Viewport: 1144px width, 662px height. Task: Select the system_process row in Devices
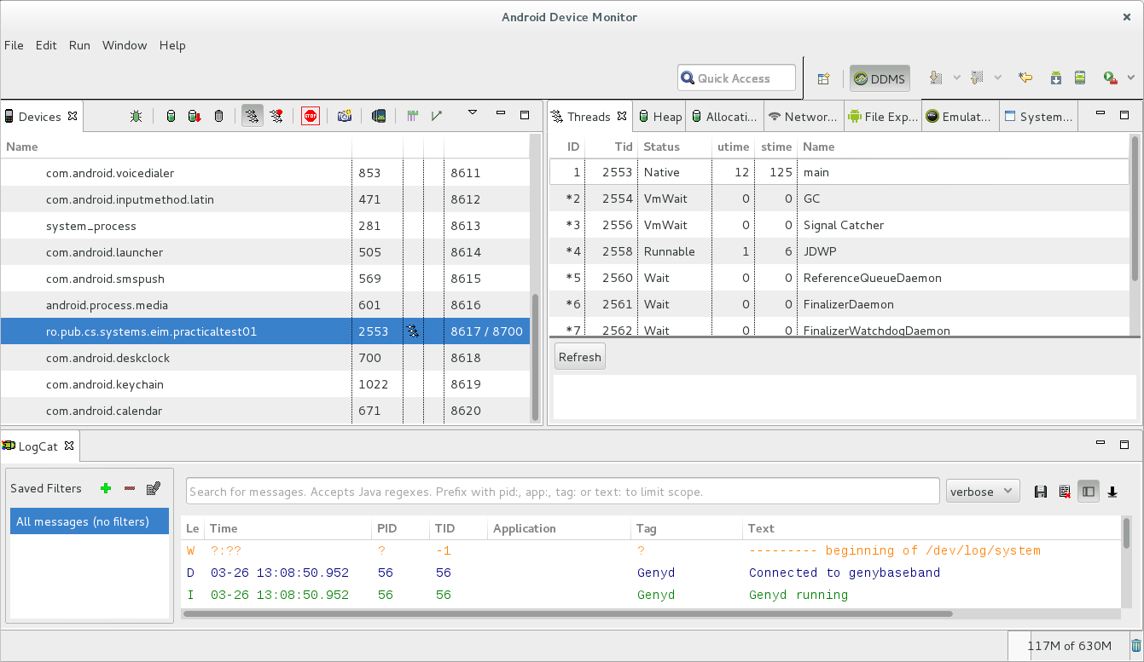pos(265,226)
